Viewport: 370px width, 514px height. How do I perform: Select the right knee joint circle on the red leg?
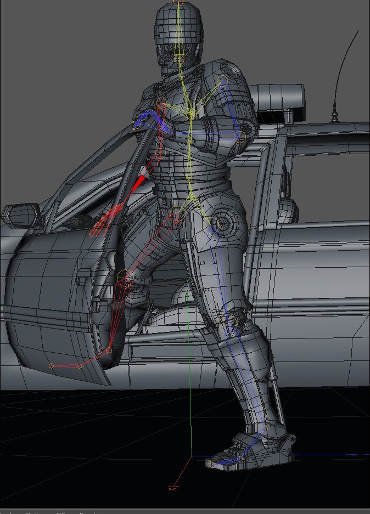tap(125, 277)
